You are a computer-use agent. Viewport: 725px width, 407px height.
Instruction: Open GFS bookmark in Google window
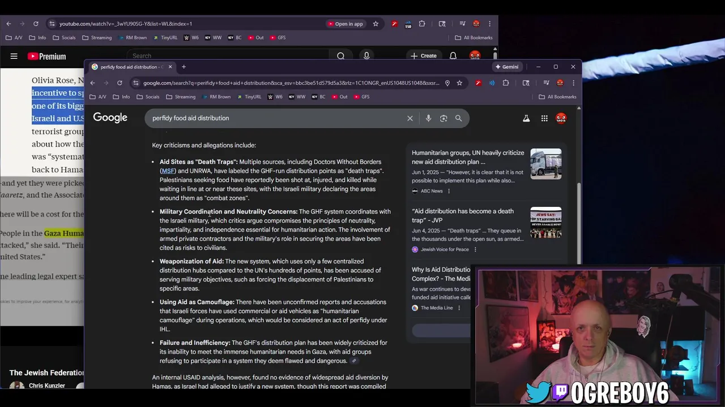pyautogui.click(x=361, y=97)
